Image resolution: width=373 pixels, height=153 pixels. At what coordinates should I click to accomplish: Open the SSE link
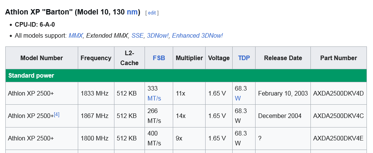(138, 35)
